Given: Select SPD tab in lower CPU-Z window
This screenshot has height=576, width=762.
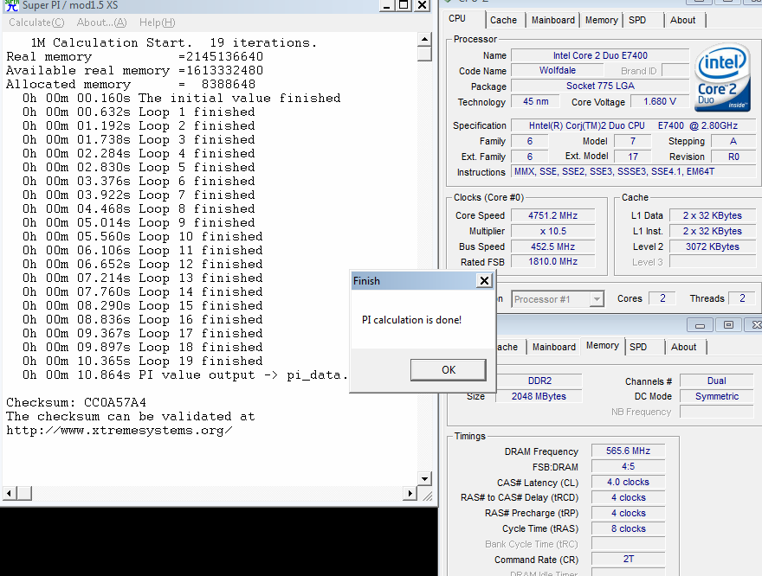Looking at the screenshot, I should pyautogui.click(x=638, y=347).
